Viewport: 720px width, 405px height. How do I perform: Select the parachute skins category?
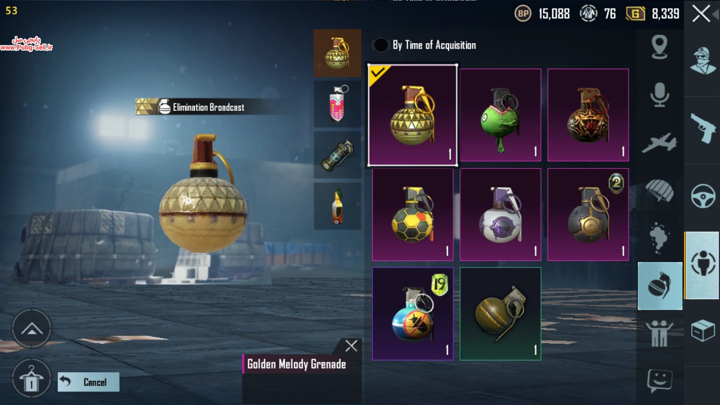point(659,190)
